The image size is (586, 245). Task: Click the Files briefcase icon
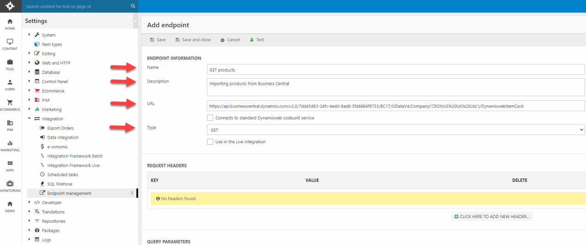(10, 64)
